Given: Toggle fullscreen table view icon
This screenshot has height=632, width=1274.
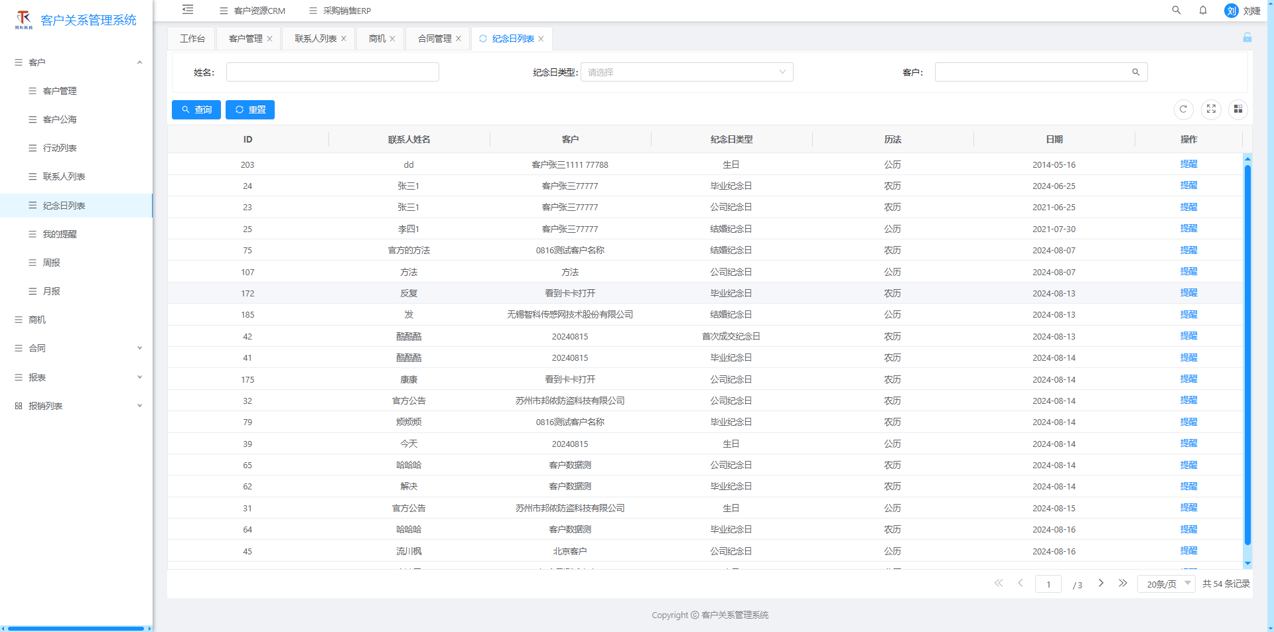Looking at the screenshot, I should (1211, 109).
